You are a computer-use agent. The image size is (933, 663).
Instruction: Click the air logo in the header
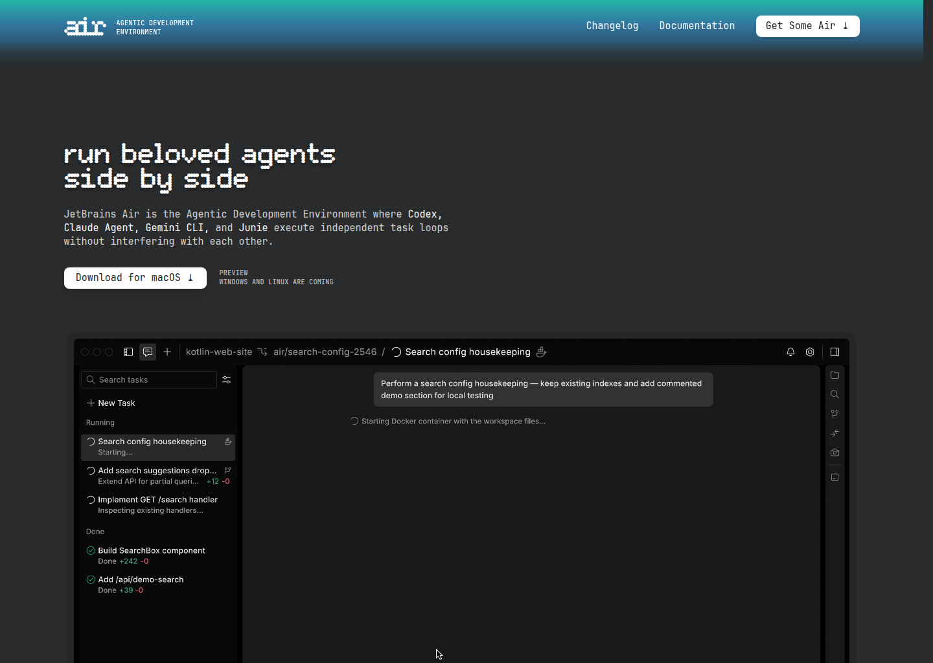[85, 27]
